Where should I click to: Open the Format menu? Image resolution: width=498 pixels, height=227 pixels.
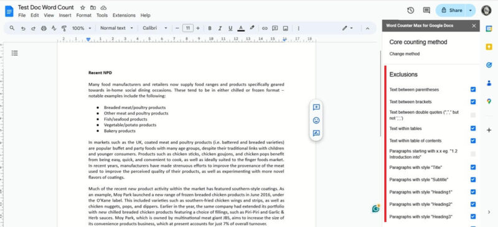coord(84,16)
